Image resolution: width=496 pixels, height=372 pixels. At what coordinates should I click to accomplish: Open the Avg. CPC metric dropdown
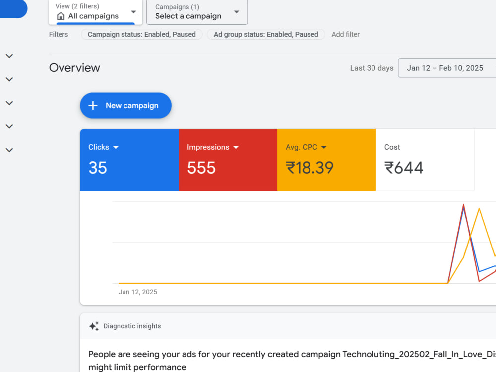click(x=306, y=147)
